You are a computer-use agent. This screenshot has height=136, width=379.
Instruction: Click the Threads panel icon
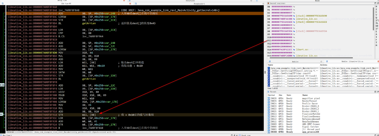pos(269,91)
